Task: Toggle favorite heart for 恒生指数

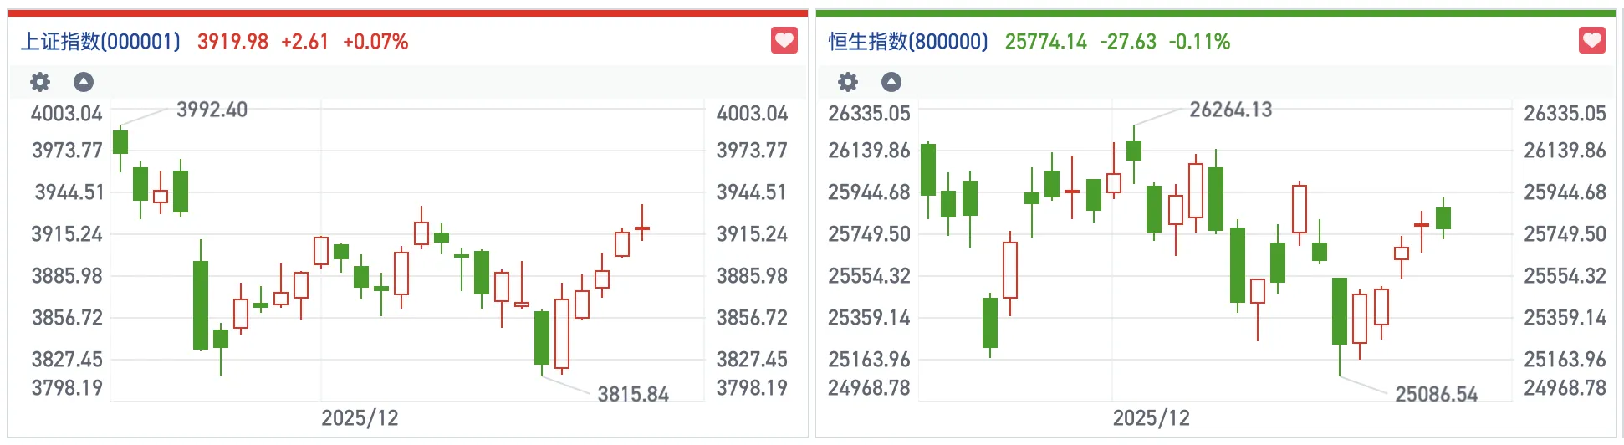Action: pyautogui.click(x=1591, y=40)
